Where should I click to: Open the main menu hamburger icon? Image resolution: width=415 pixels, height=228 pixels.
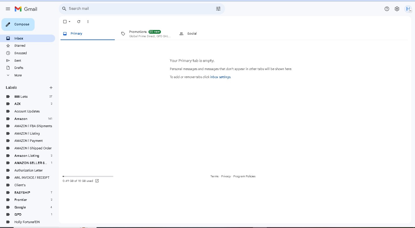(x=8, y=9)
